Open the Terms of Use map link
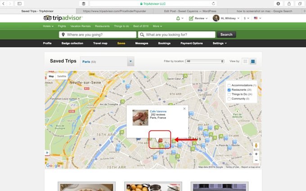306x191 pixels. (x=232, y=167)
